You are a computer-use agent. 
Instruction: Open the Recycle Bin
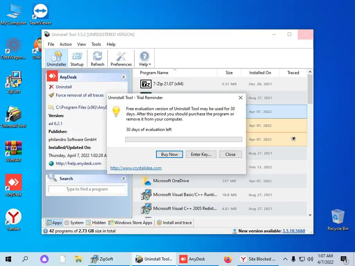pyautogui.click(x=338, y=220)
